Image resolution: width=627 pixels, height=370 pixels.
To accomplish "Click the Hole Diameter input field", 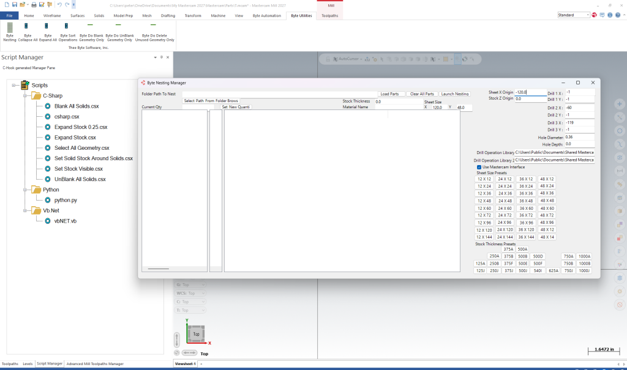I will click(579, 137).
